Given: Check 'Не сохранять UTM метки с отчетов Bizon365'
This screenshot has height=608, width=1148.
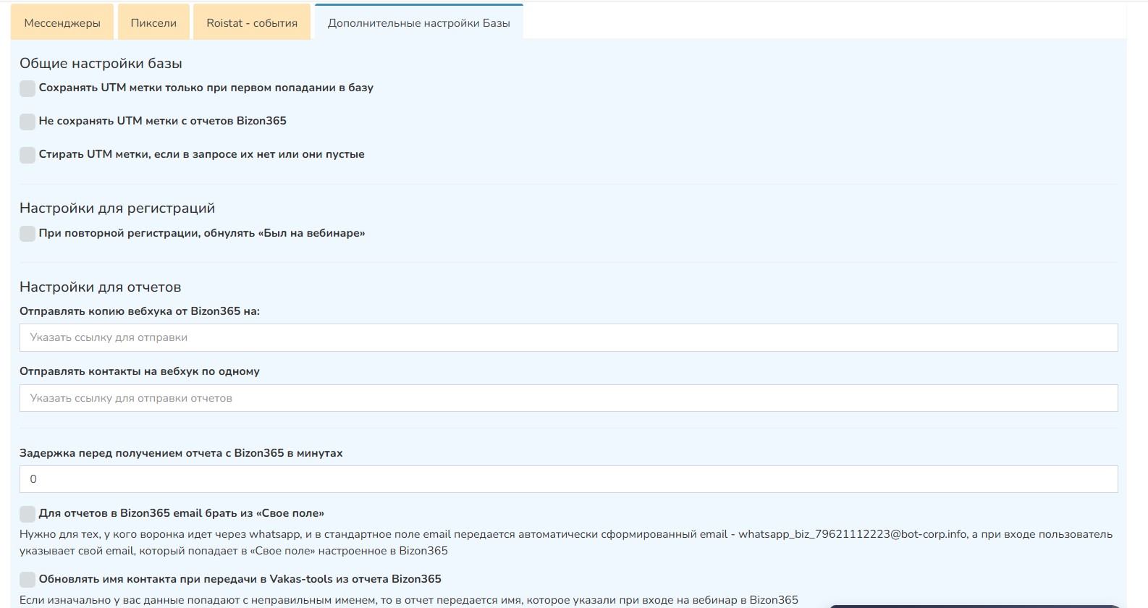Looking at the screenshot, I should (x=28, y=122).
